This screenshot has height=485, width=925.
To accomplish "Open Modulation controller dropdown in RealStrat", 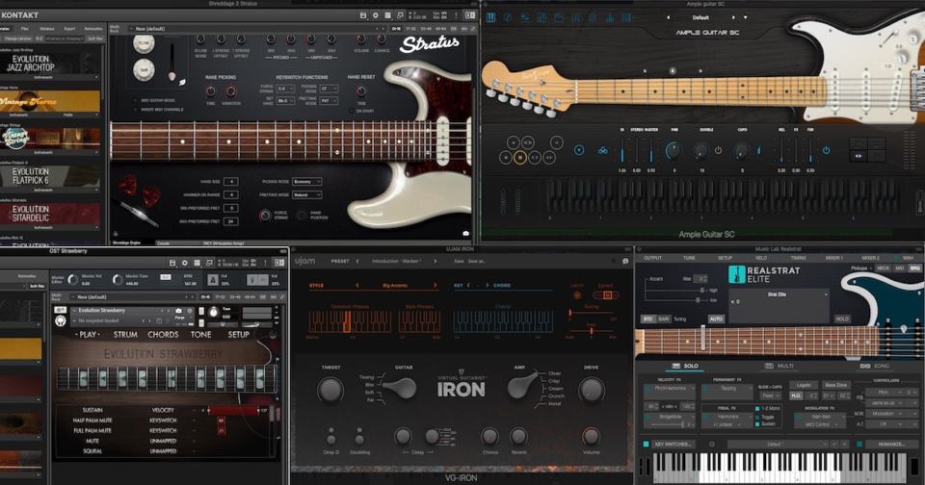I will 884,414.
